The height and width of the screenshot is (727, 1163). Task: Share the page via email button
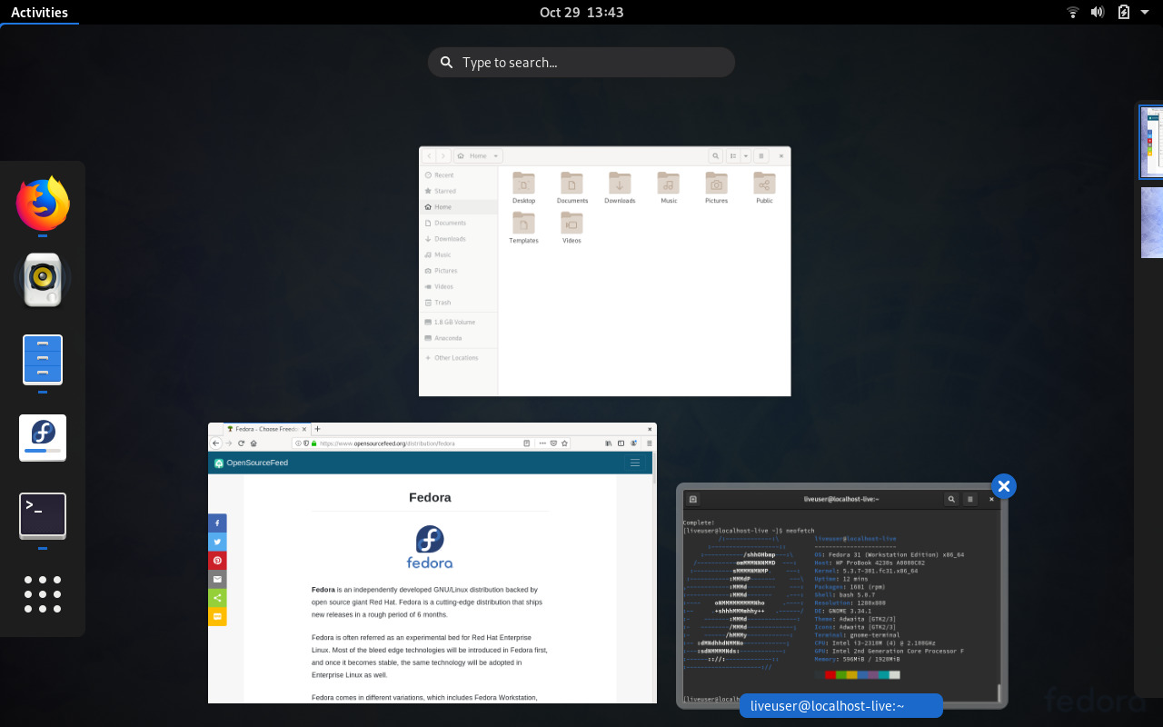point(217,579)
